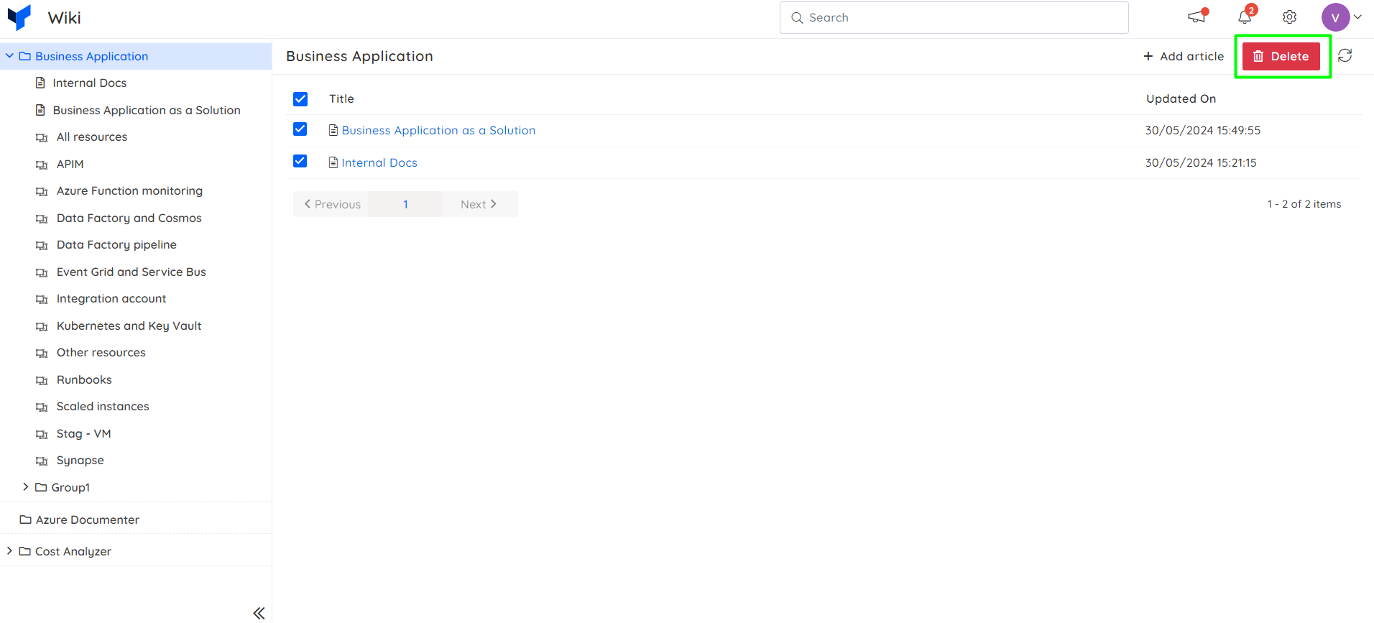Select Scaled instances in sidebar
This screenshot has height=623, width=1374.
click(103, 406)
